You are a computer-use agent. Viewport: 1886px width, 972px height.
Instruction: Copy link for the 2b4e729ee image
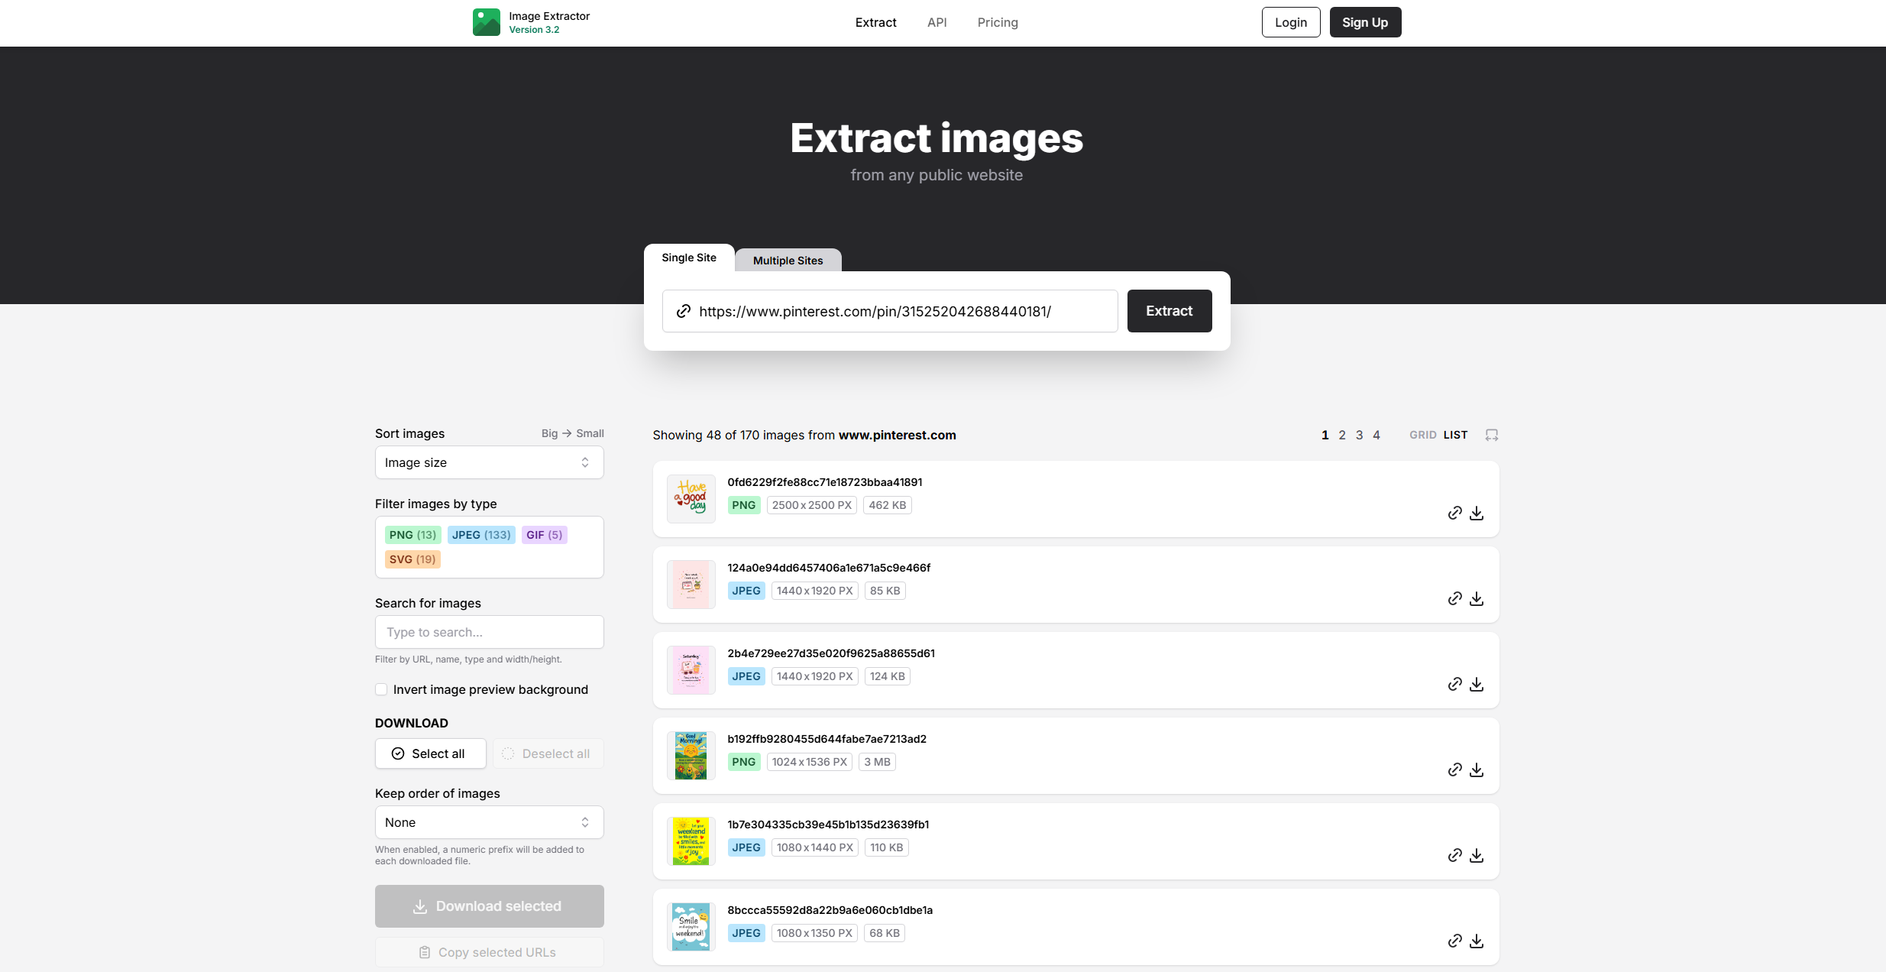(1454, 684)
